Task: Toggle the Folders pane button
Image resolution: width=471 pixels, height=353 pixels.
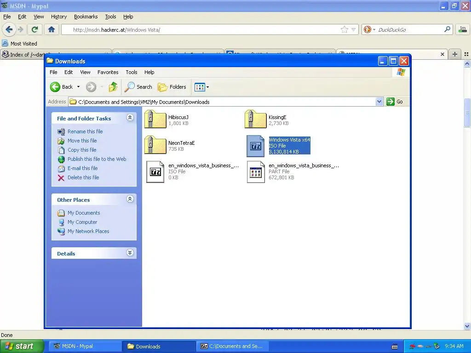Action: pyautogui.click(x=172, y=87)
